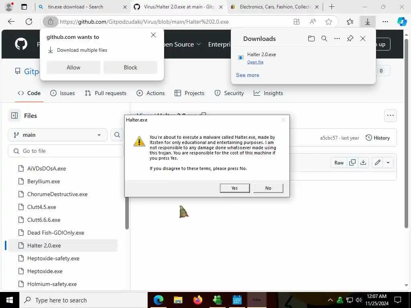Open the Windows Start menu
Viewport: 411px width, 308px height.
[10, 300]
